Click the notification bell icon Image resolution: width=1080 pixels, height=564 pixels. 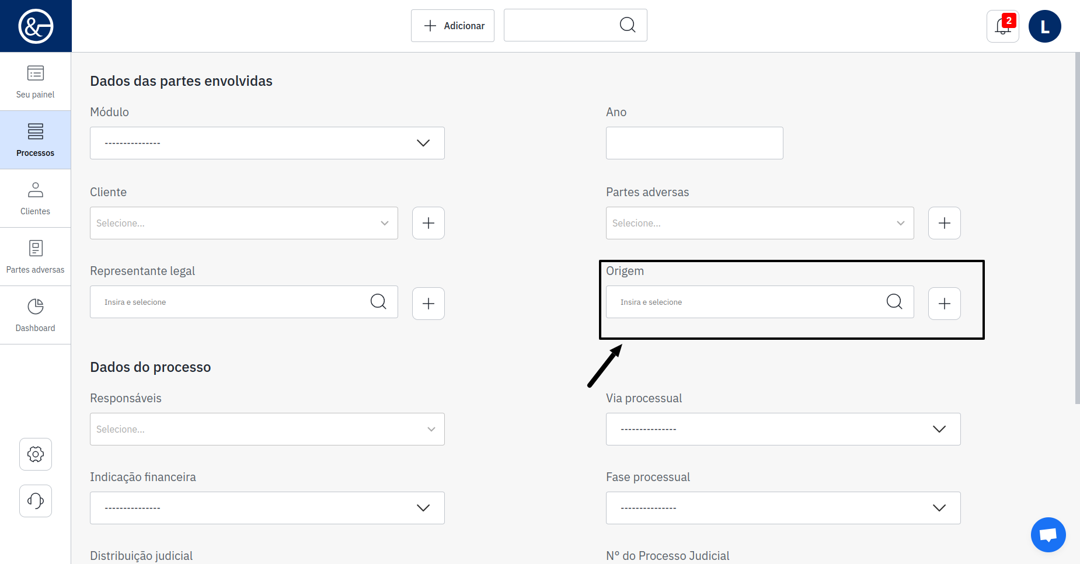(x=1002, y=26)
